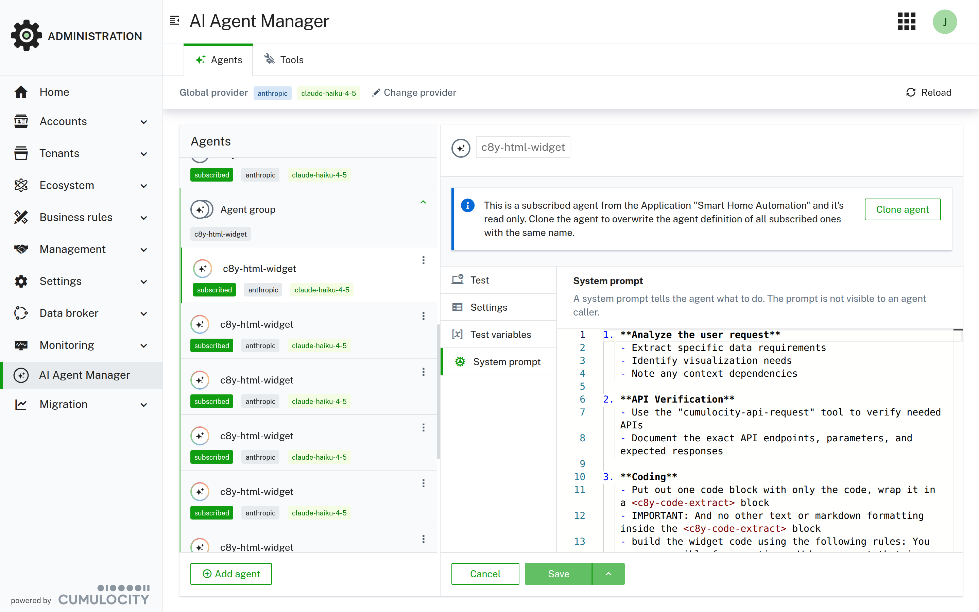Click the panel-collapse icon beside AI Agent Manager title
The height and width of the screenshot is (612, 979).
coord(174,20)
